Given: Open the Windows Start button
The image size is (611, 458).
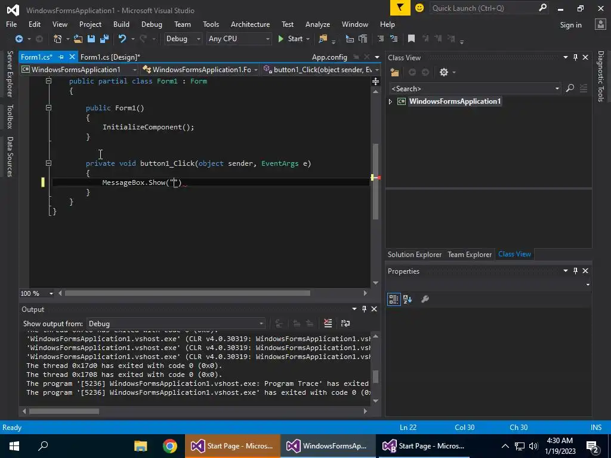Looking at the screenshot, I should tap(14, 446).
